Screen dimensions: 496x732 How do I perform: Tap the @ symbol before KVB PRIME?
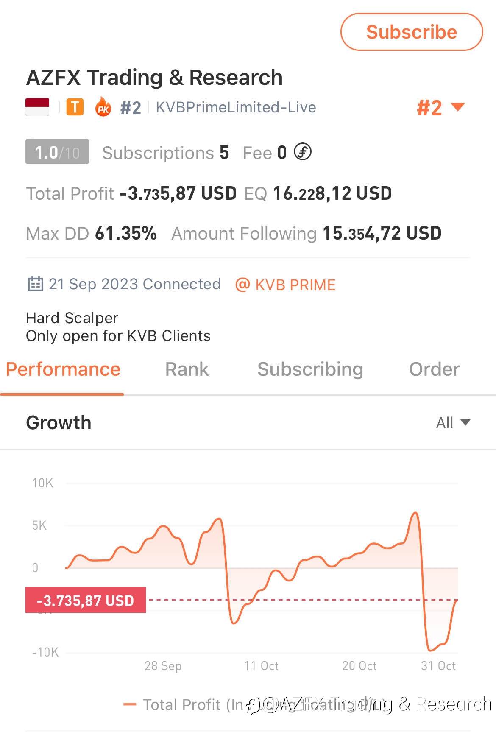click(242, 285)
